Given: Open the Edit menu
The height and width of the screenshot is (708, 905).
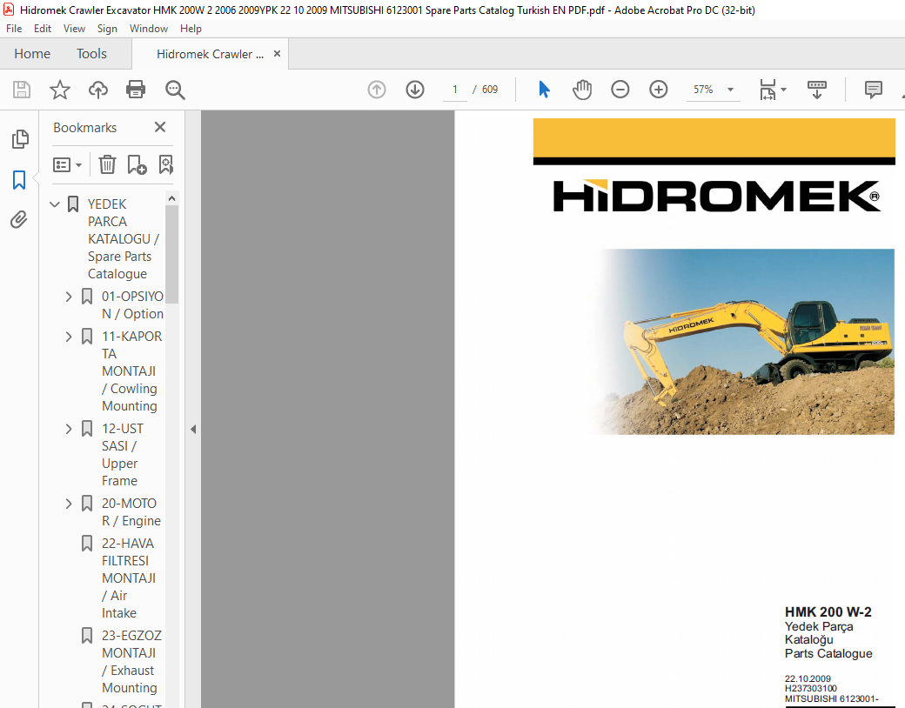Looking at the screenshot, I should point(42,29).
